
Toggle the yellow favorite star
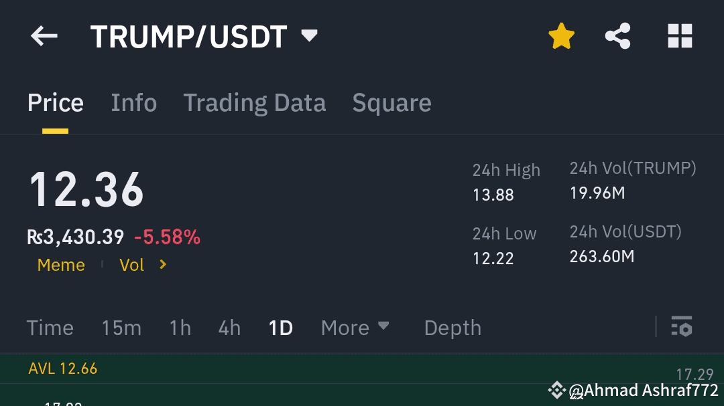point(562,36)
